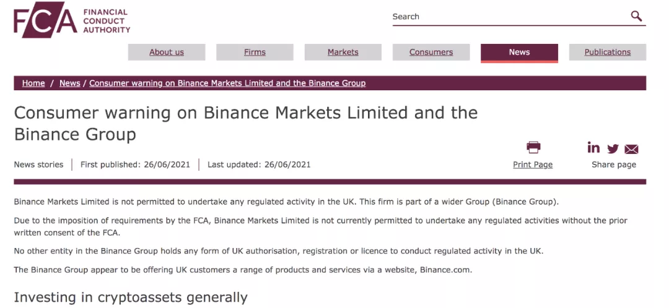Screen dimensions: 669x308
Task: Open the Markets menu
Action: [343, 52]
